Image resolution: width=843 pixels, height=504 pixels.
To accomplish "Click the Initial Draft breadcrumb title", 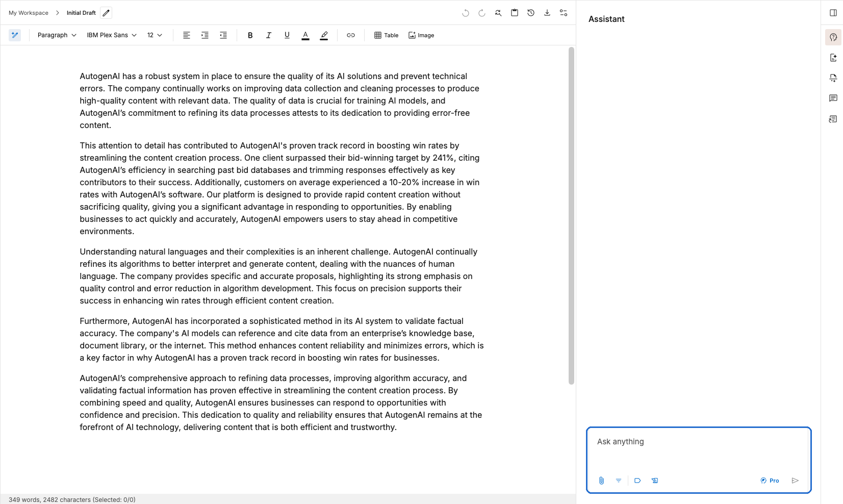I will 81,13.
